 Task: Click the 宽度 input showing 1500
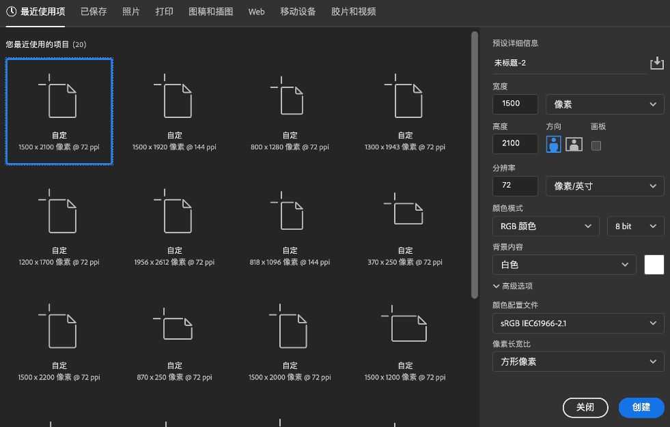pos(516,104)
